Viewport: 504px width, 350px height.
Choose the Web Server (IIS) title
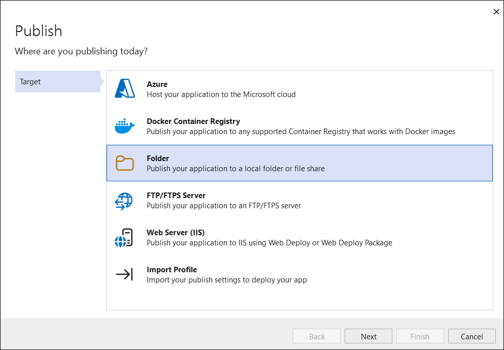click(x=176, y=232)
